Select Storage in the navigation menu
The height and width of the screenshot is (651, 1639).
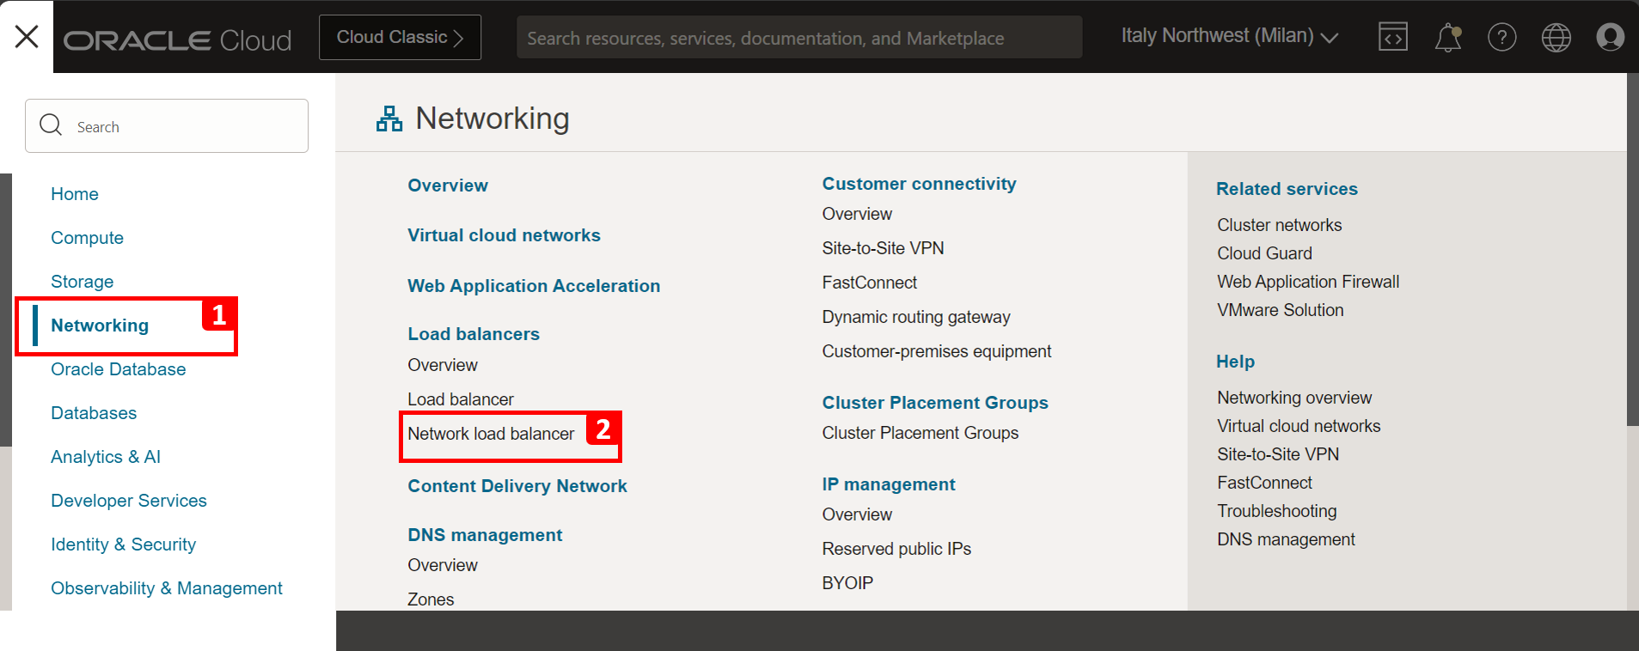pyautogui.click(x=82, y=282)
